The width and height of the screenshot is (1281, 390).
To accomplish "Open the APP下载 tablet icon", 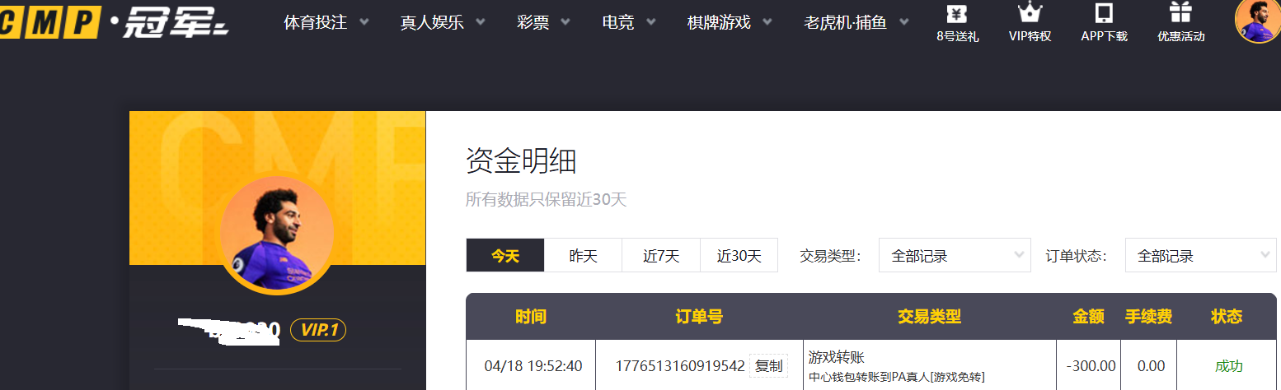I will pyautogui.click(x=1104, y=13).
